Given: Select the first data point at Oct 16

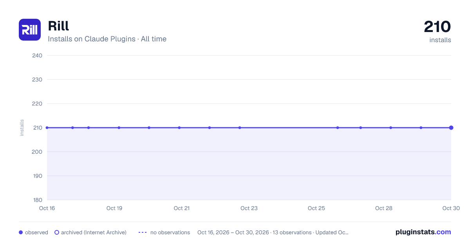Looking at the screenshot, I should tap(47, 128).
